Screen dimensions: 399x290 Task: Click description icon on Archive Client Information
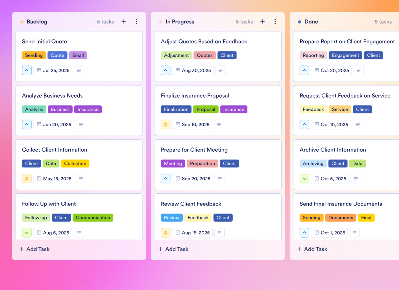point(356,179)
